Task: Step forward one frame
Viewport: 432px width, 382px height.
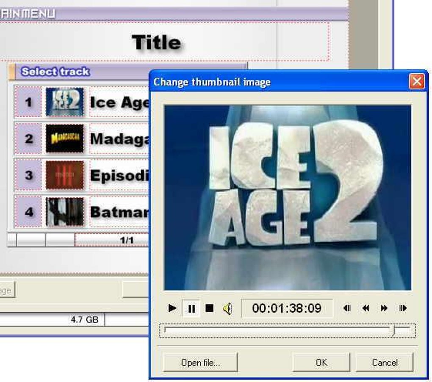Action: (402, 308)
